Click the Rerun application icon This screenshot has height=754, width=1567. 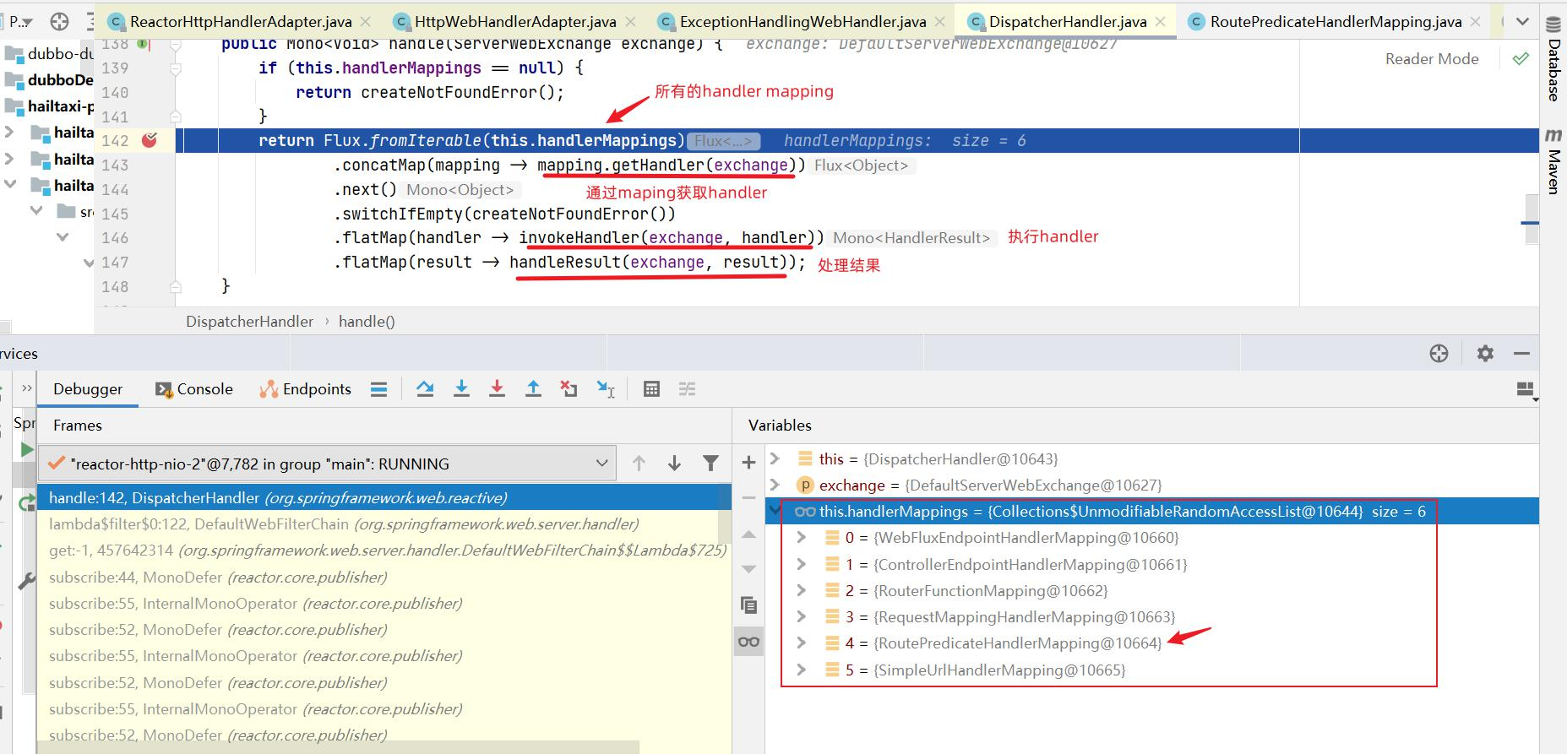[x=25, y=503]
